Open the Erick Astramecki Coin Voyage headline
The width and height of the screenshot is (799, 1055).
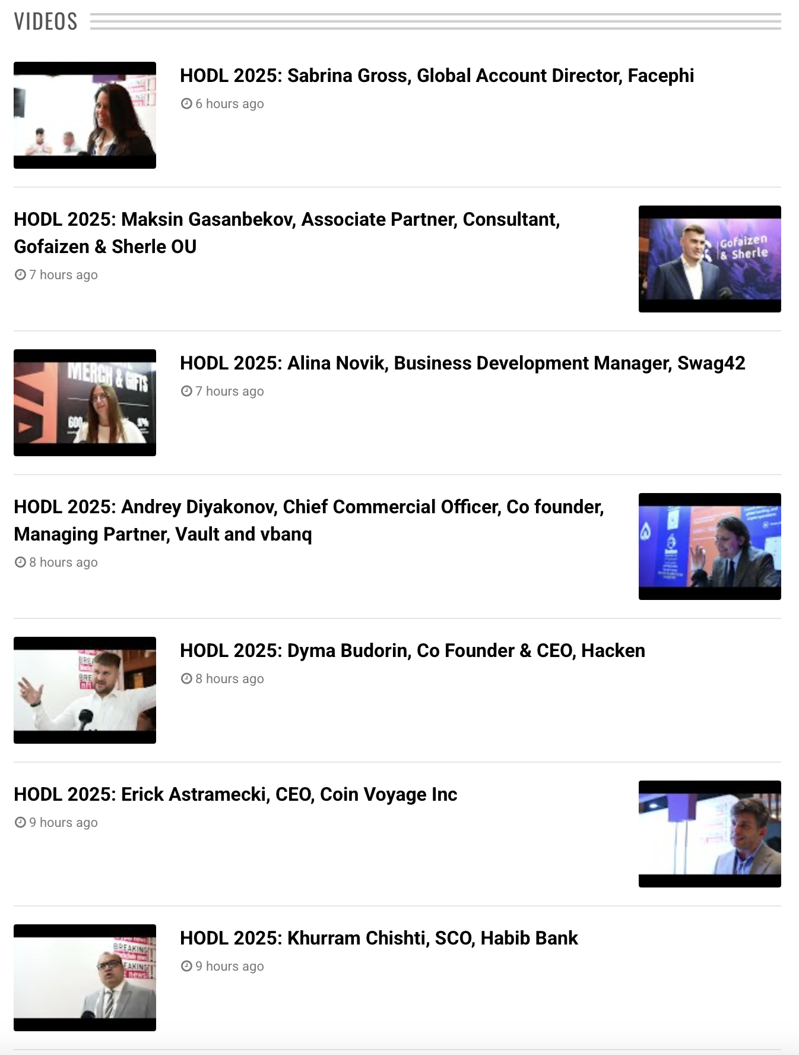[235, 794]
